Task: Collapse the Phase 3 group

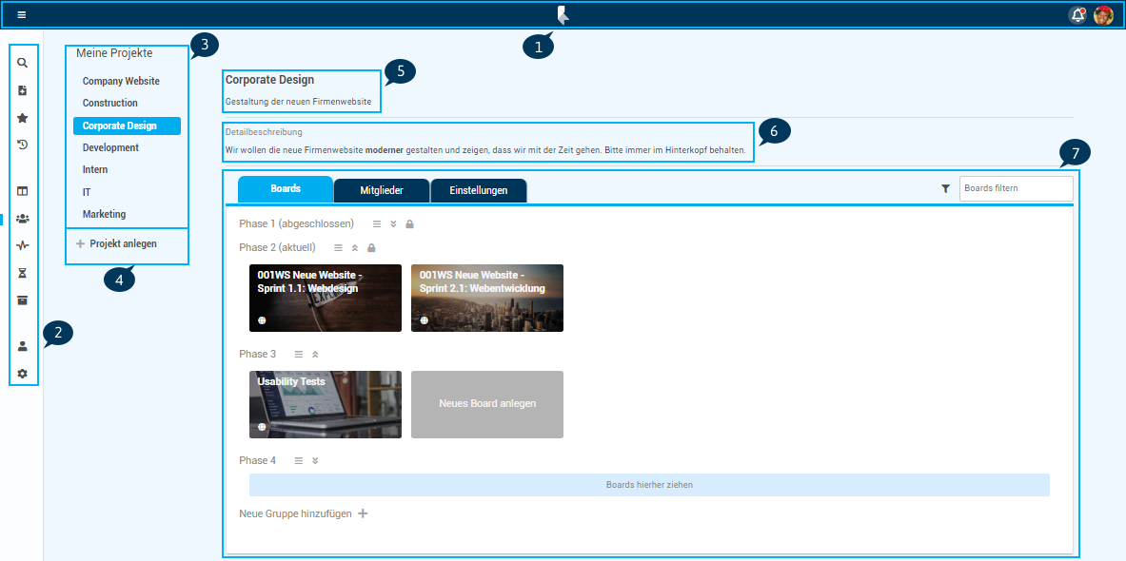Action: click(315, 354)
